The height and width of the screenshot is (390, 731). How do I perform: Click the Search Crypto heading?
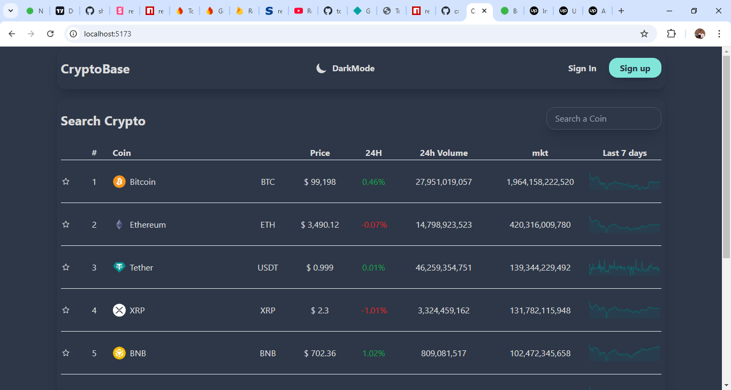[x=103, y=121]
